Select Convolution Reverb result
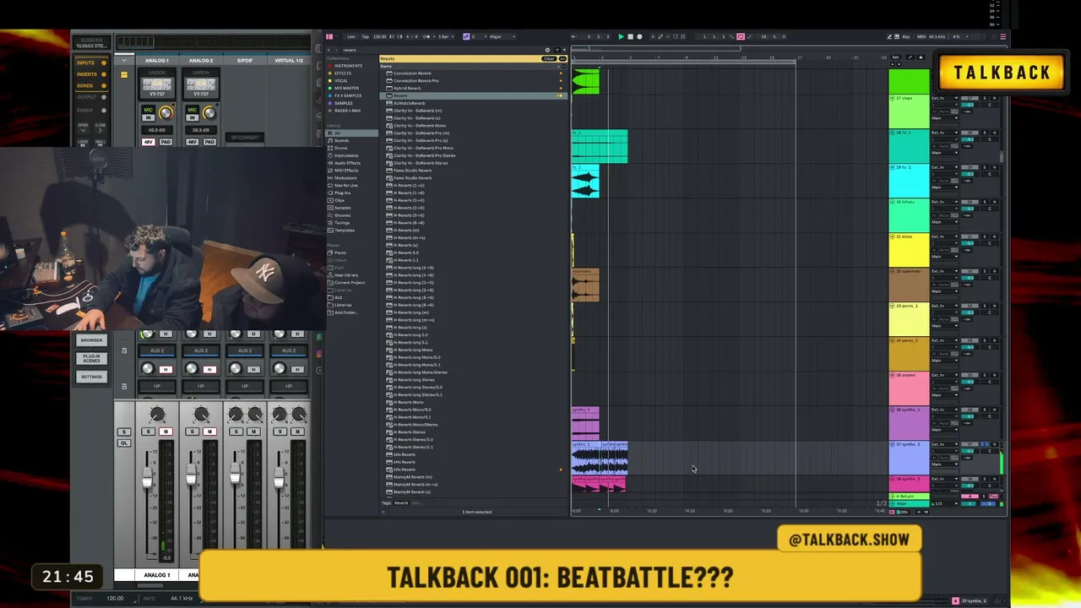 [x=412, y=73]
